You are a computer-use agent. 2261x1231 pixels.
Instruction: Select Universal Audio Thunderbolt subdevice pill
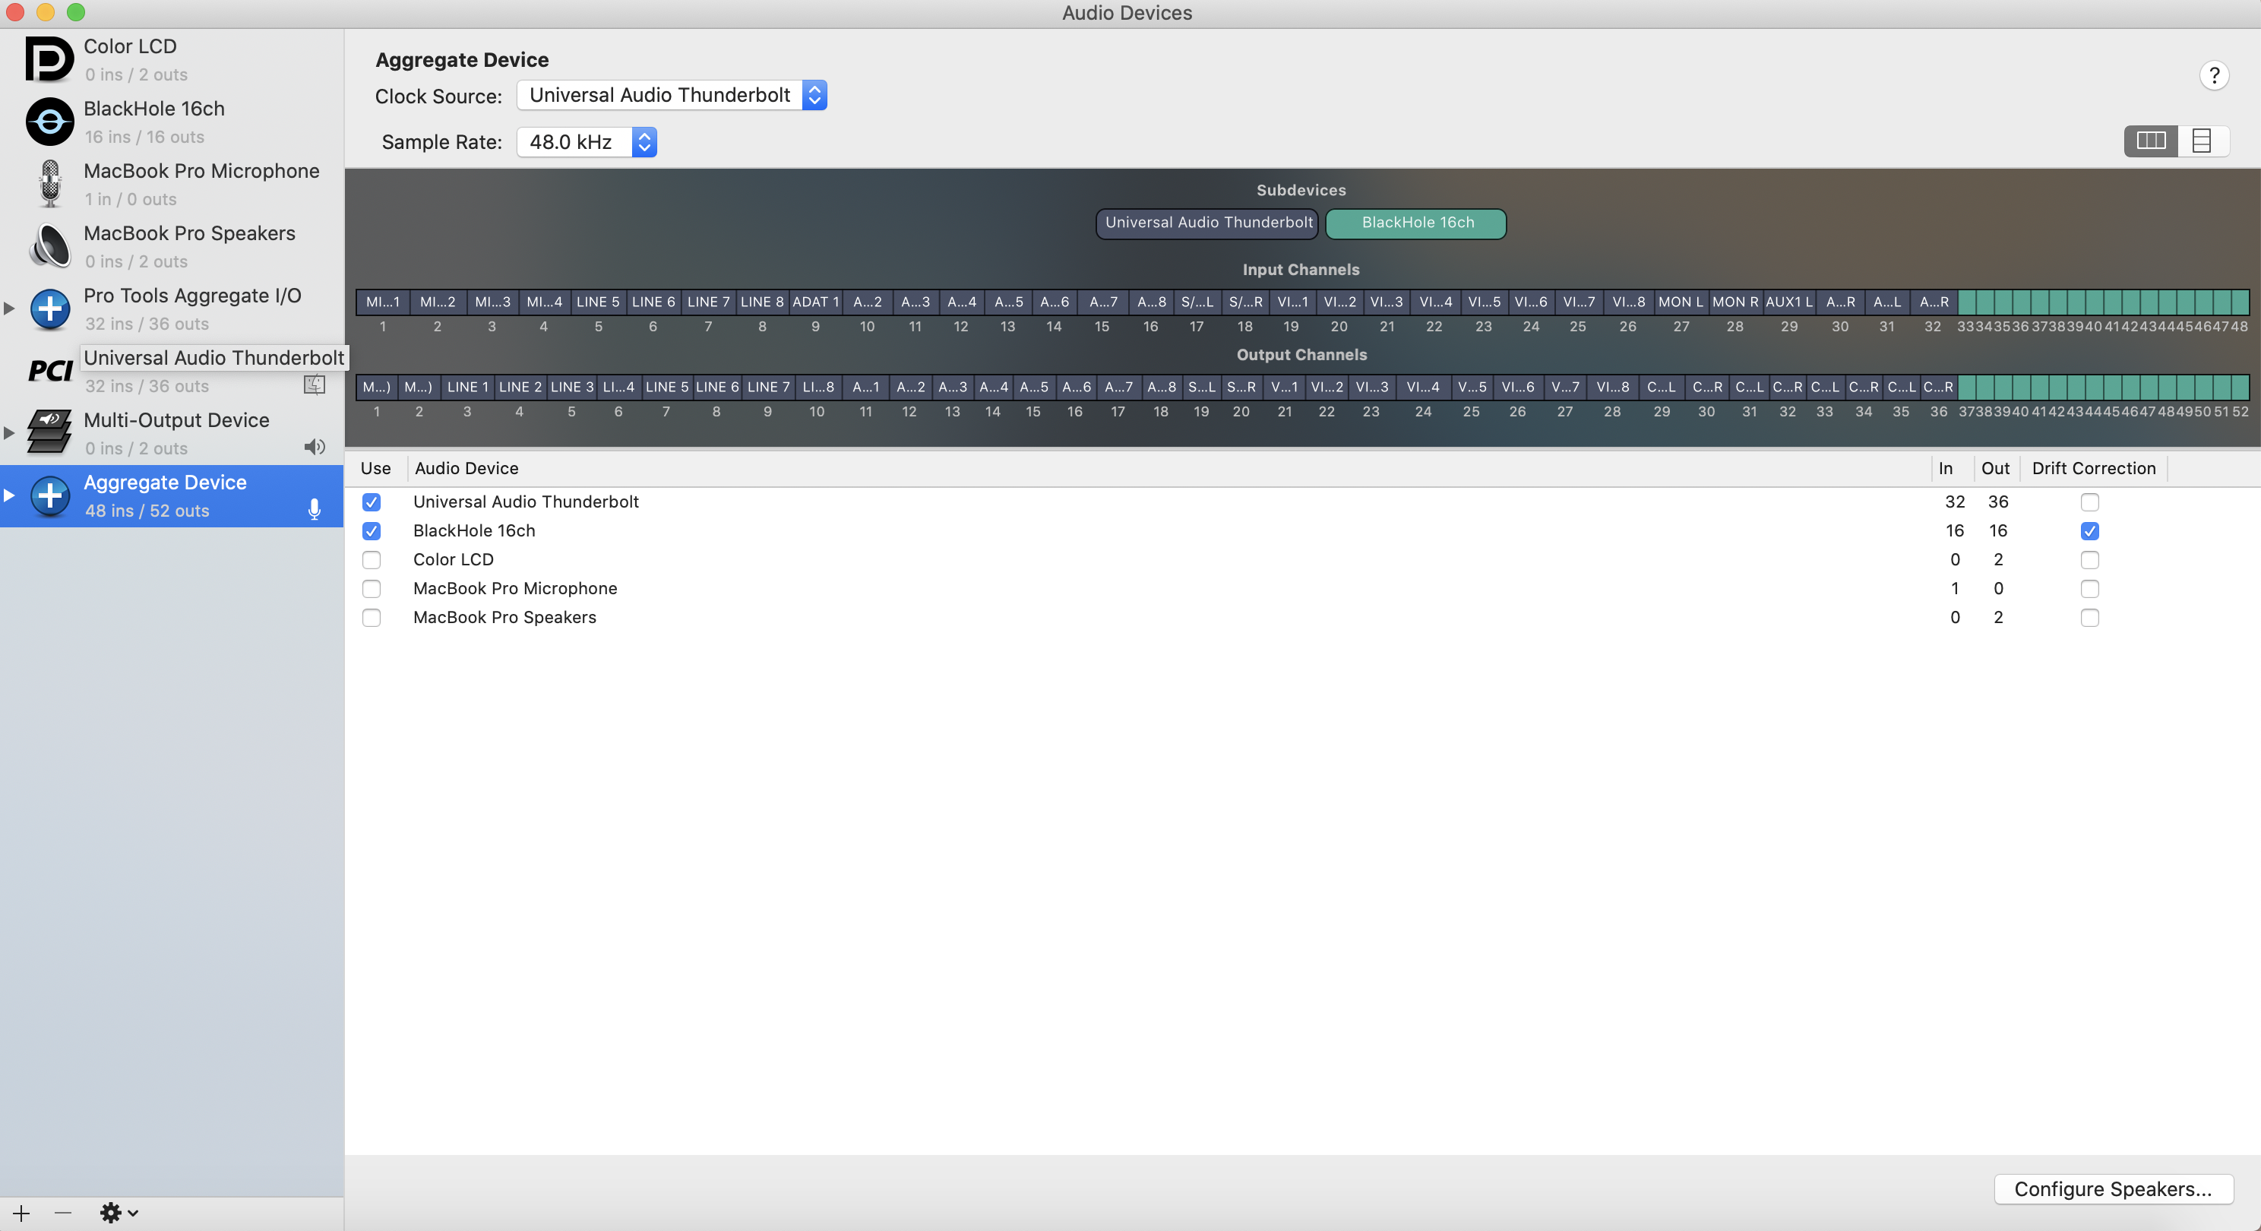[x=1207, y=223]
